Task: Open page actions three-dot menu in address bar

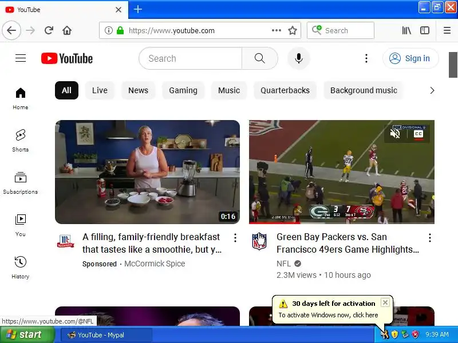Action: [277, 30]
